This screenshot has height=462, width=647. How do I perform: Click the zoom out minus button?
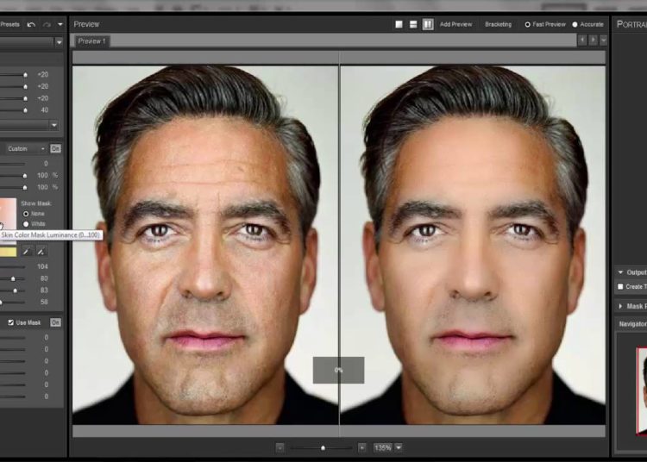[x=280, y=447]
